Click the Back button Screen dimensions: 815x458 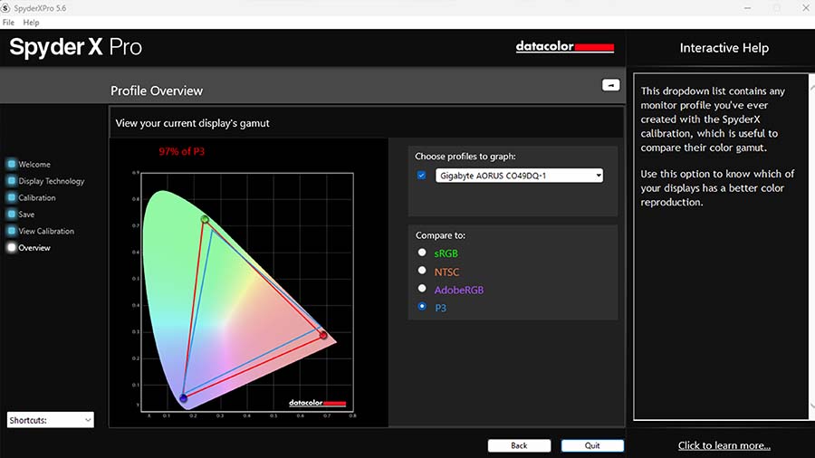tap(519, 445)
